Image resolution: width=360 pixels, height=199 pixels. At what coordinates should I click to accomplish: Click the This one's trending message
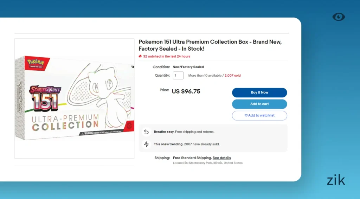[x=186, y=144]
